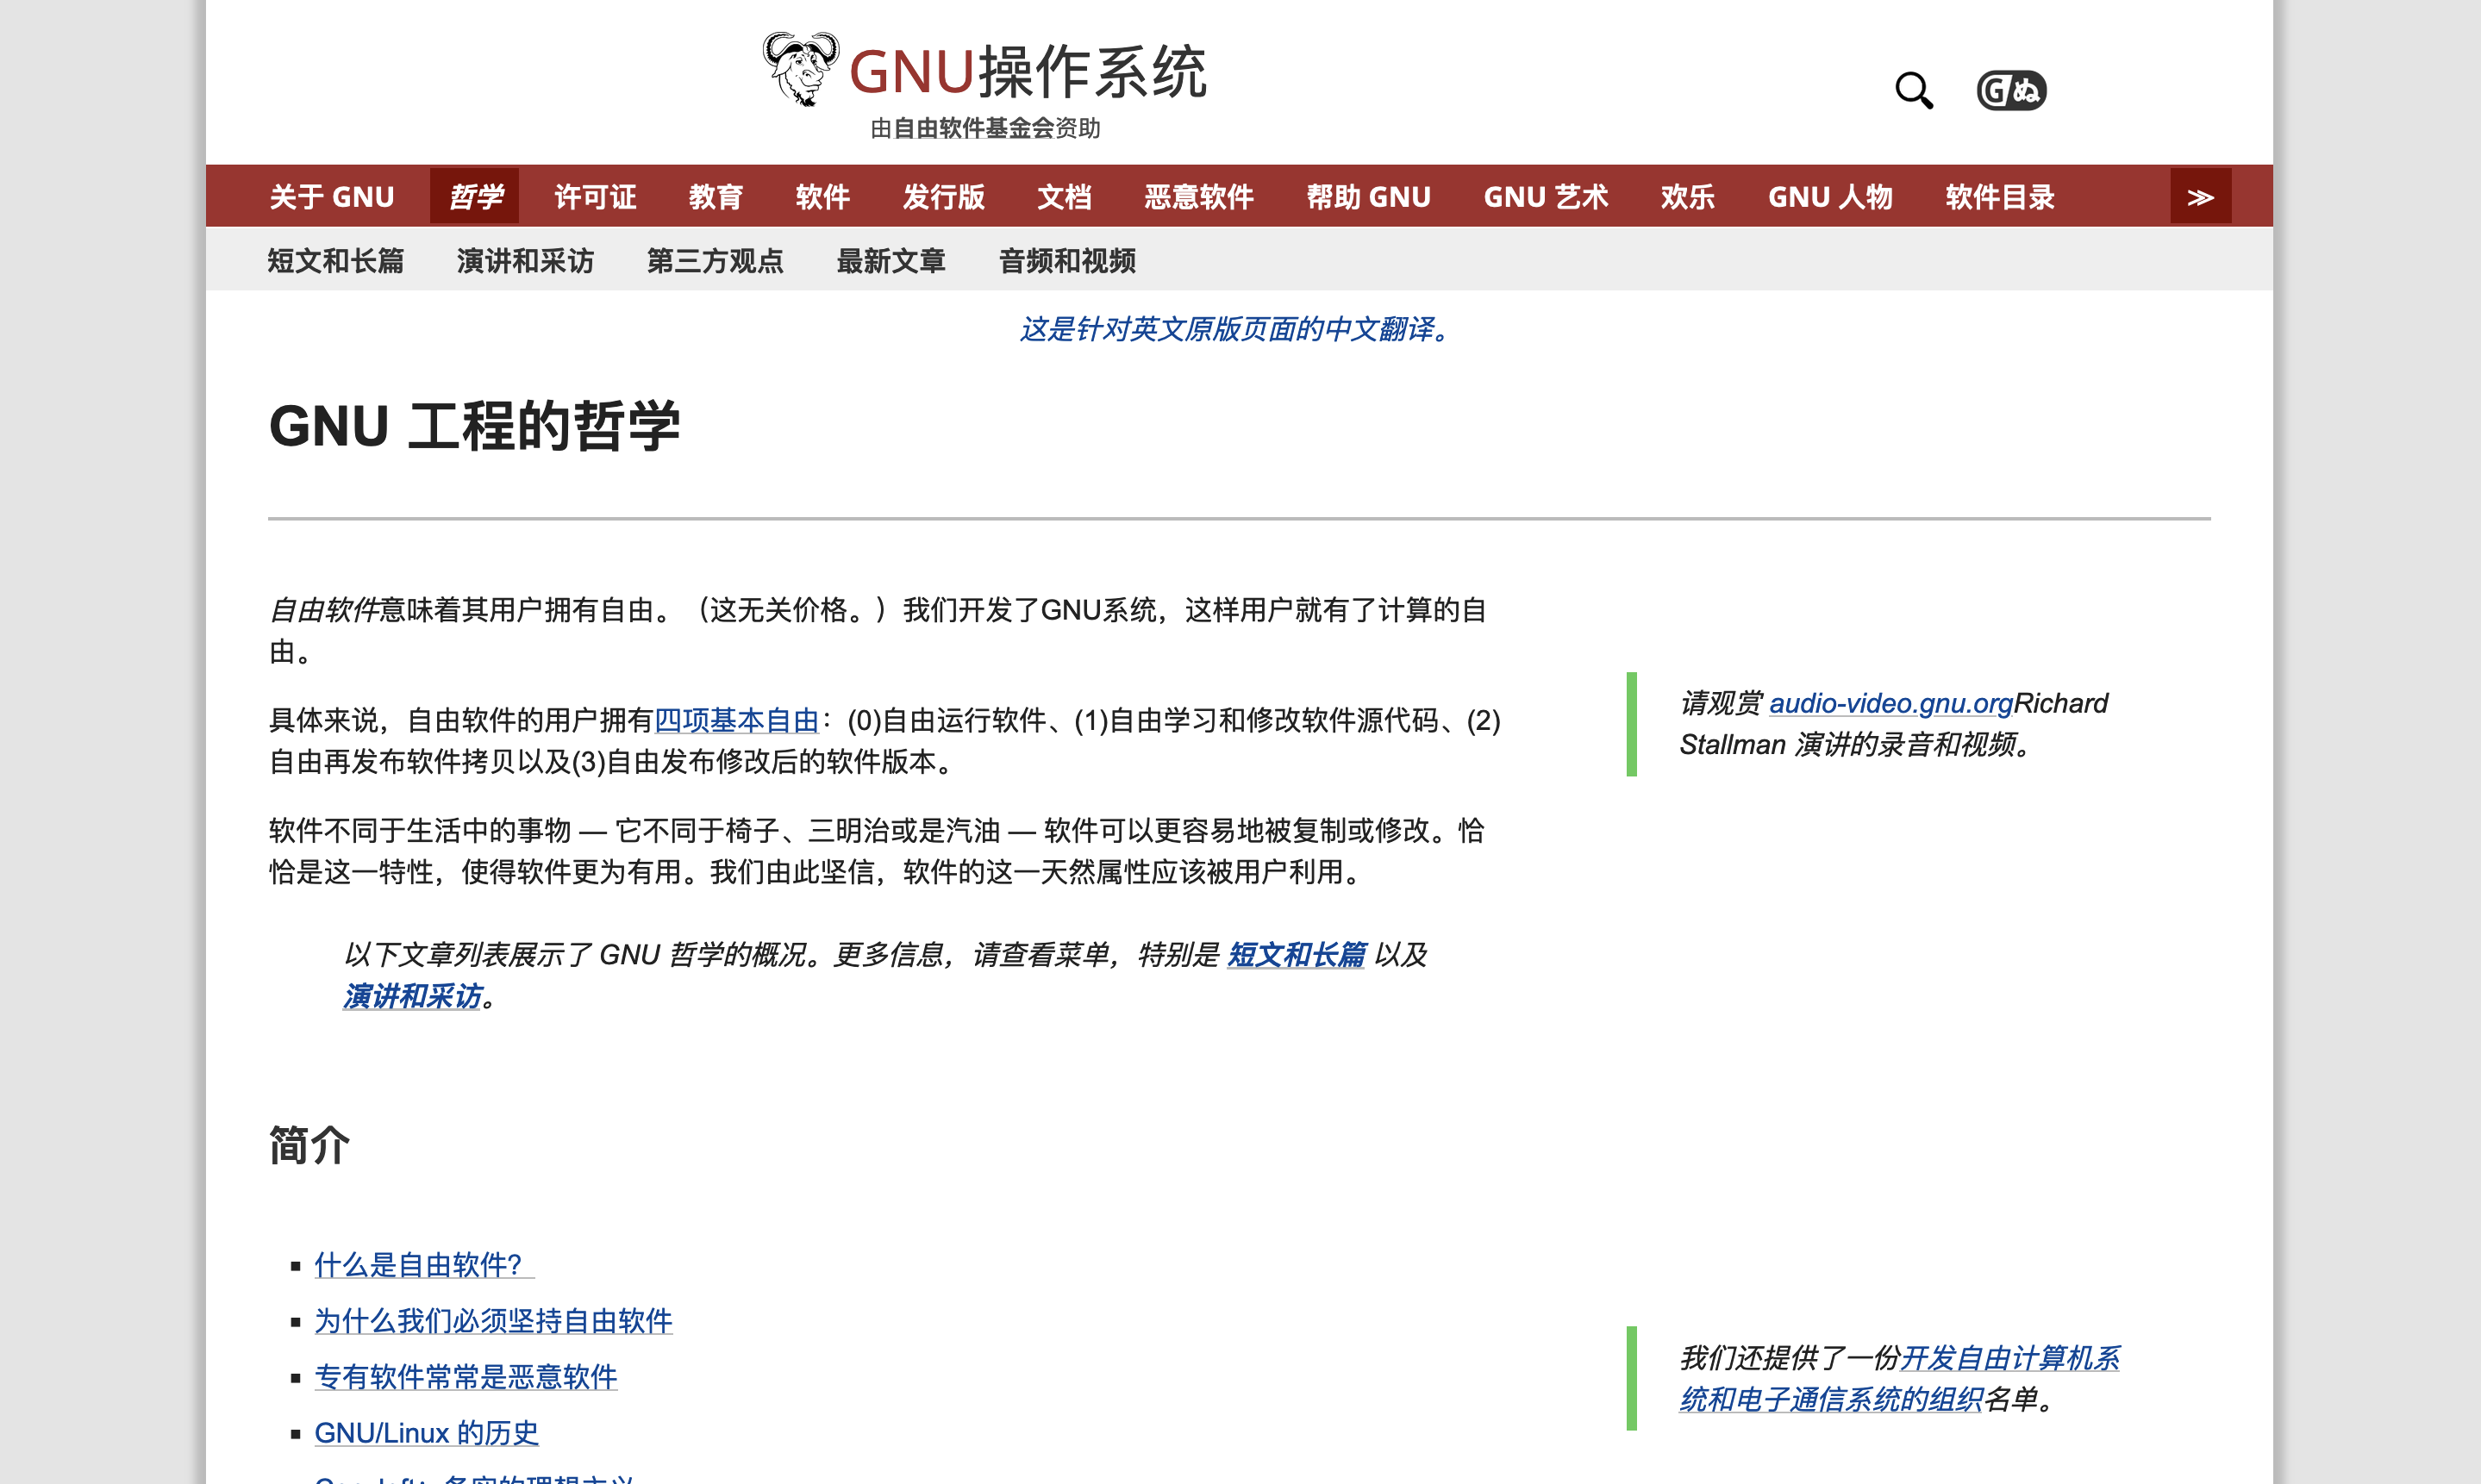Open the 许可证 menu item

[595, 196]
